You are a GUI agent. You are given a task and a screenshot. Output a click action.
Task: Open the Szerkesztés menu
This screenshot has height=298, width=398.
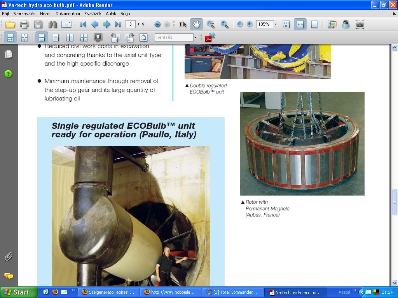pyautogui.click(x=24, y=14)
